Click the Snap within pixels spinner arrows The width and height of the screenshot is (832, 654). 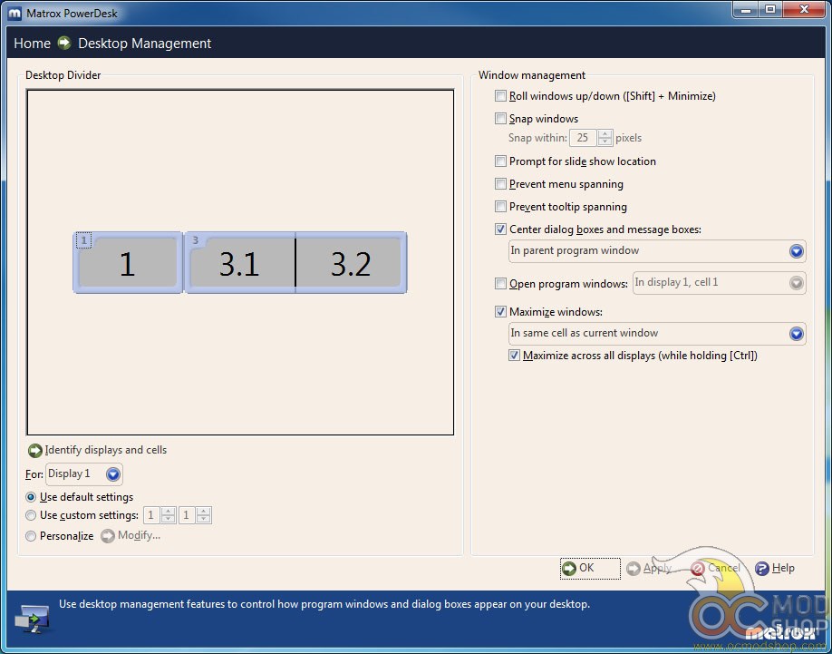(x=605, y=138)
